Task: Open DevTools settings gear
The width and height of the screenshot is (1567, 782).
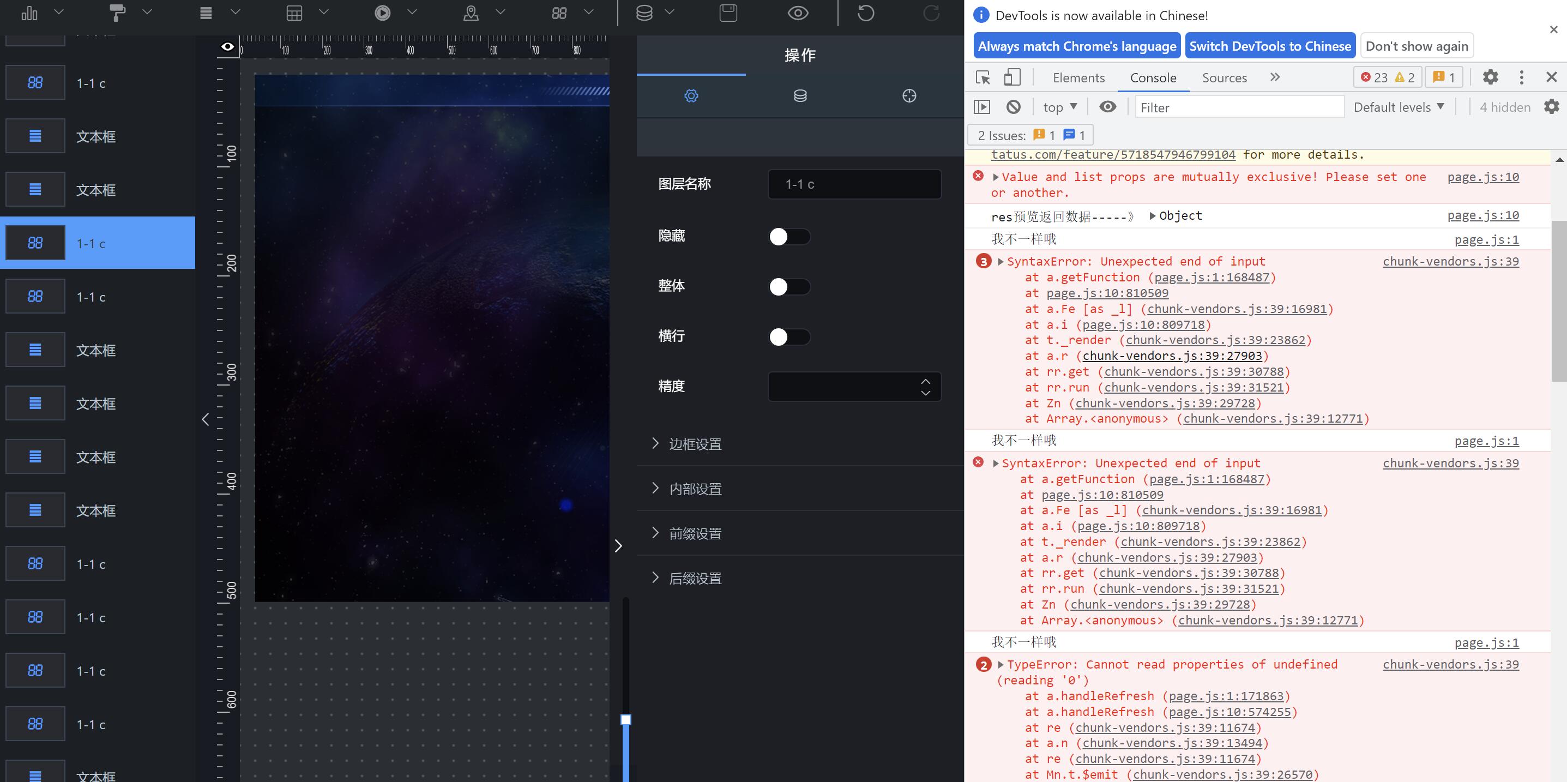Action: 1490,77
